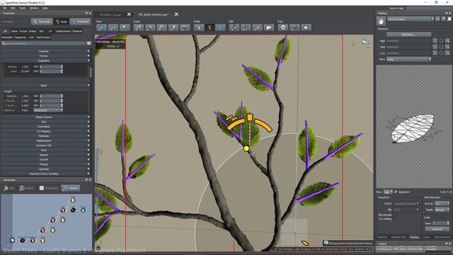Switch to Generator properties mode
This screenshot has width=453, height=255.
pyautogui.click(x=42, y=22)
